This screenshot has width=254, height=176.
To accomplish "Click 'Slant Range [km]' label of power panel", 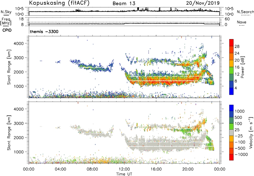I will (9, 67).
